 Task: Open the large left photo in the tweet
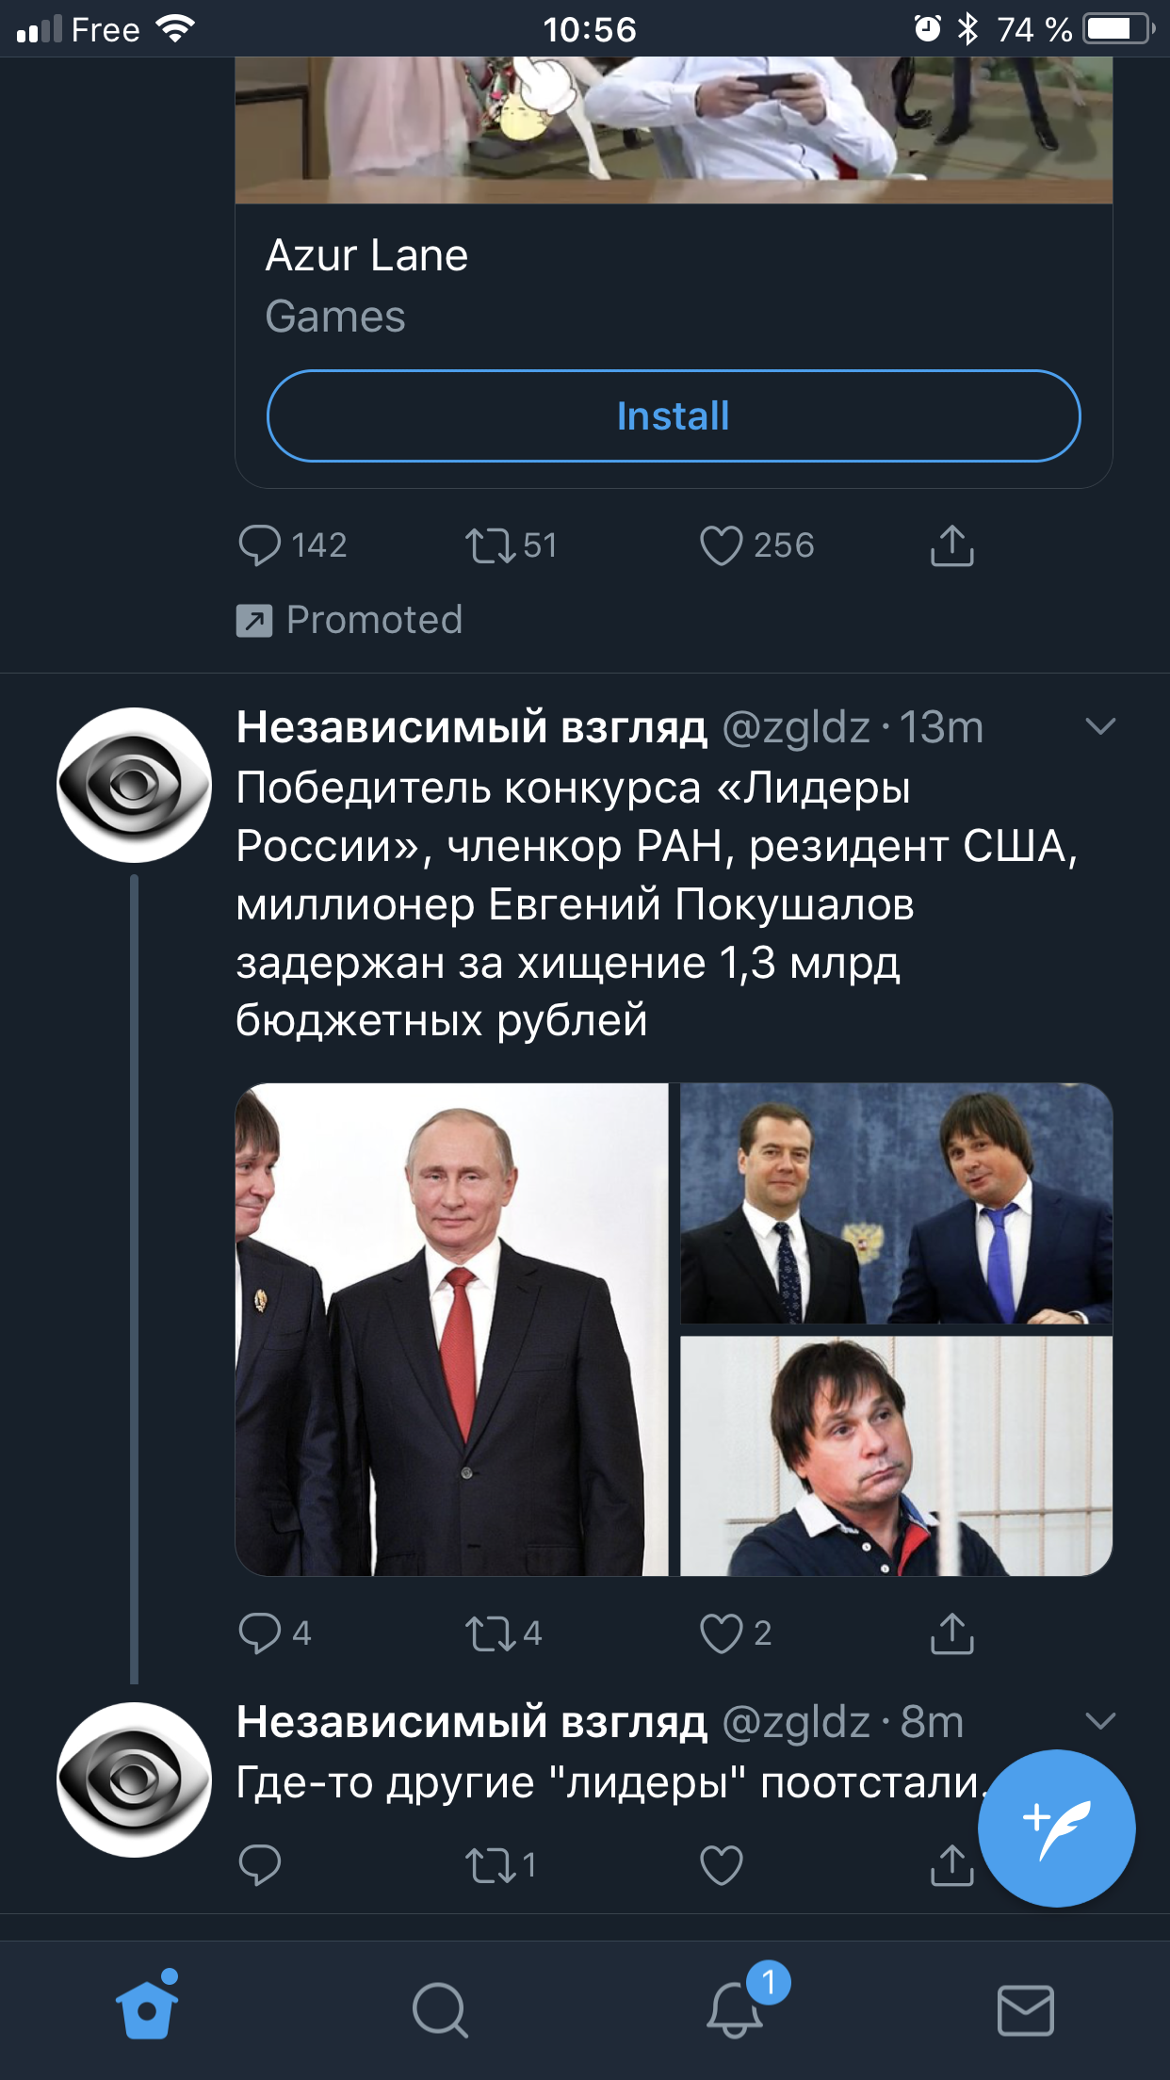click(451, 1329)
